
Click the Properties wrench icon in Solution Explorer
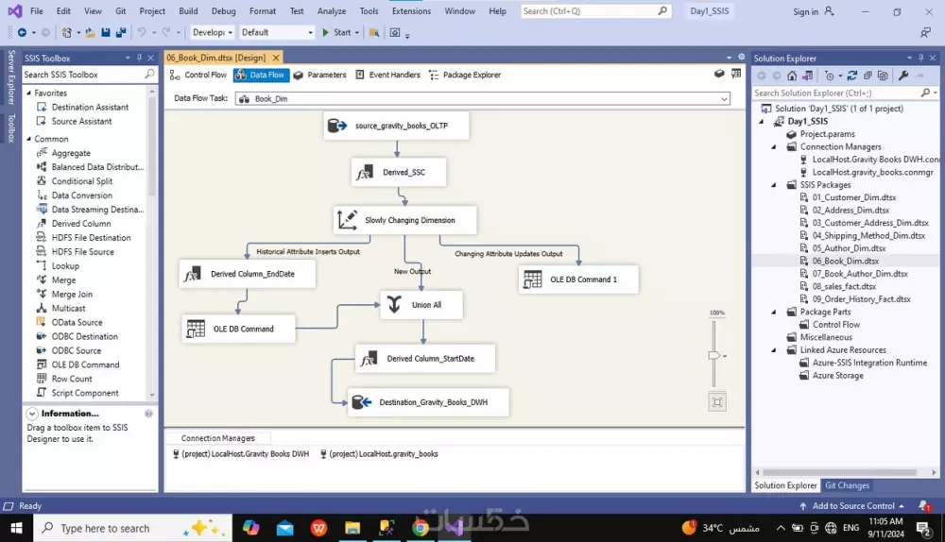(x=902, y=76)
